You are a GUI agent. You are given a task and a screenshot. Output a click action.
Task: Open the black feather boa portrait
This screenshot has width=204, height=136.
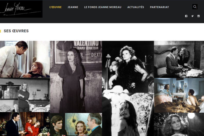click(x=128, y=67)
